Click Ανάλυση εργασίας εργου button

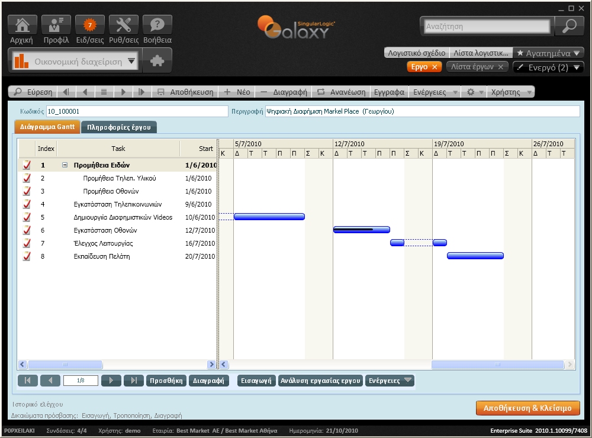pyautogui.click(x=320, y=381)
